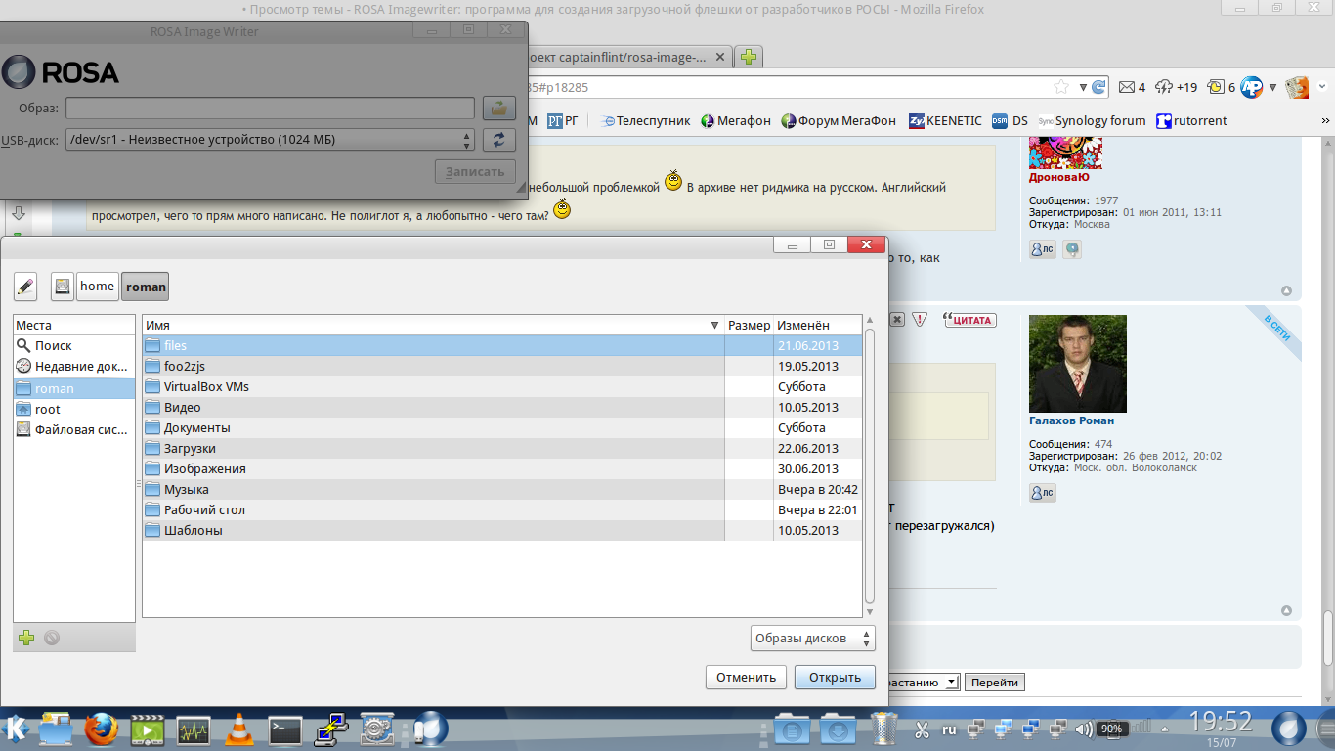Viewport: 1335px width, 751px height.
Task: Click the Отменить button
Action: click(746, 677)
